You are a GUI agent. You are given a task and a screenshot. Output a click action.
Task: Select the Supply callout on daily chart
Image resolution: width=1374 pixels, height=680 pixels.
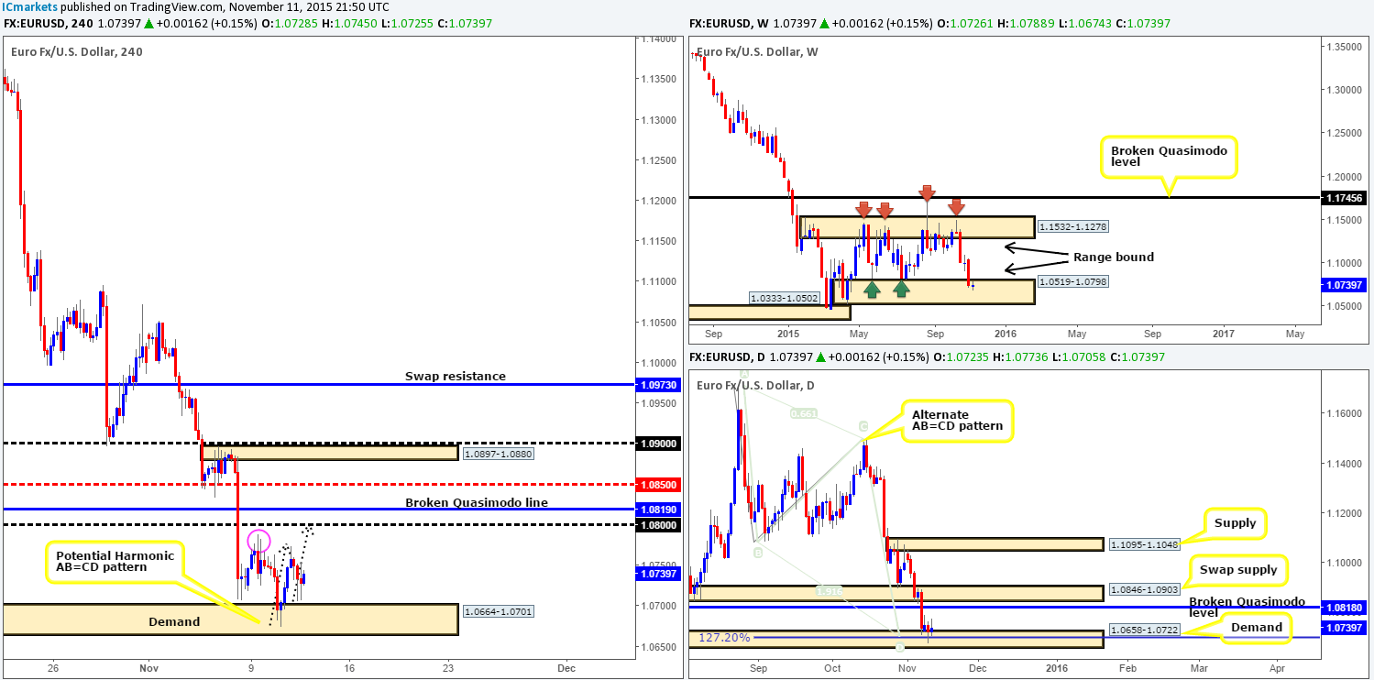tap(1236, 522)
